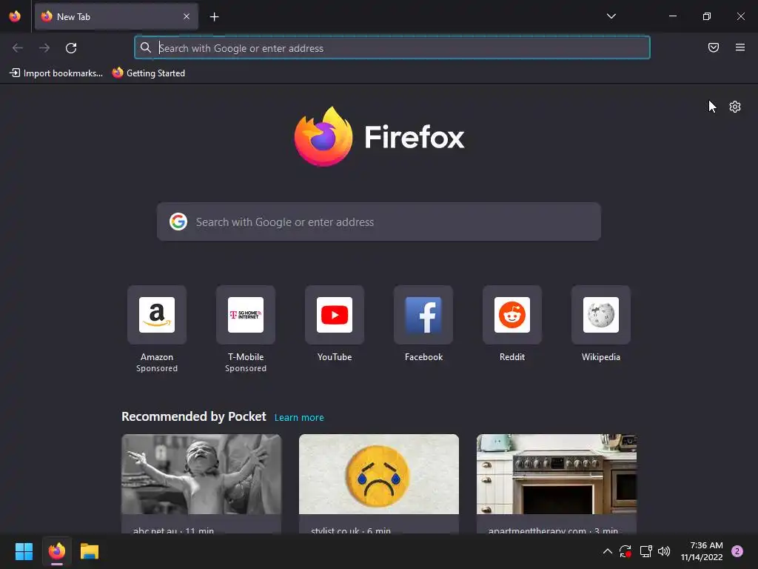Click the Recommended by Pocket heading
This screenshot has width=758, height=569.
194,416
